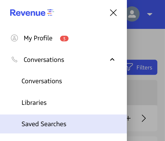Open the user avatar icon

[x=133, y=14]
